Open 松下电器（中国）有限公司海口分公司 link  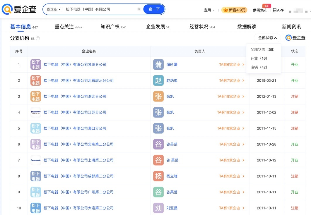tap(75, 128)
